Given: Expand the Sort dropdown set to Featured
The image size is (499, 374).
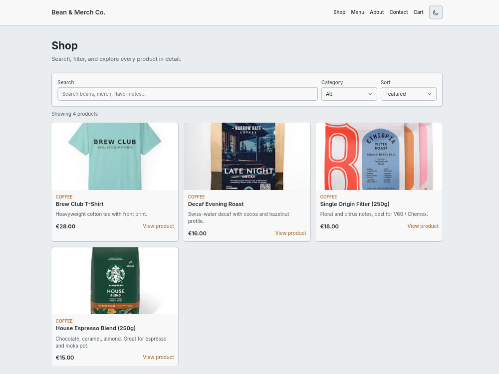Looking at the screenshot, I should point(408,94).
